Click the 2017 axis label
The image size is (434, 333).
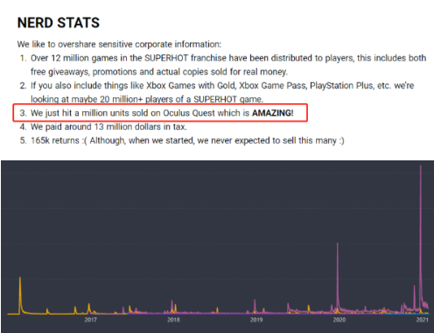(91, 320)
